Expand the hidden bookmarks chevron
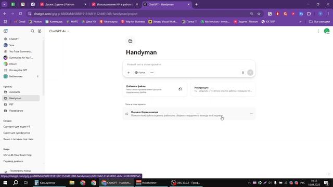 click(300, 22)
